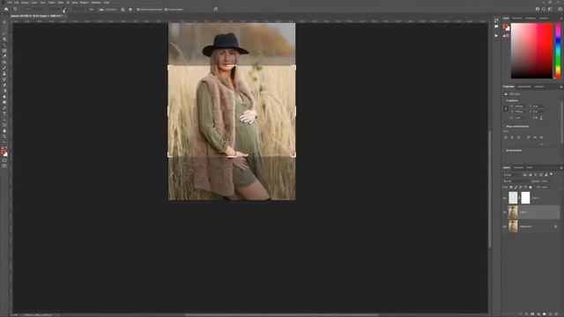The height and width of the screenshot is (317, 564).
Task: Open the Edit menu
Action: (x=17, y=3)
